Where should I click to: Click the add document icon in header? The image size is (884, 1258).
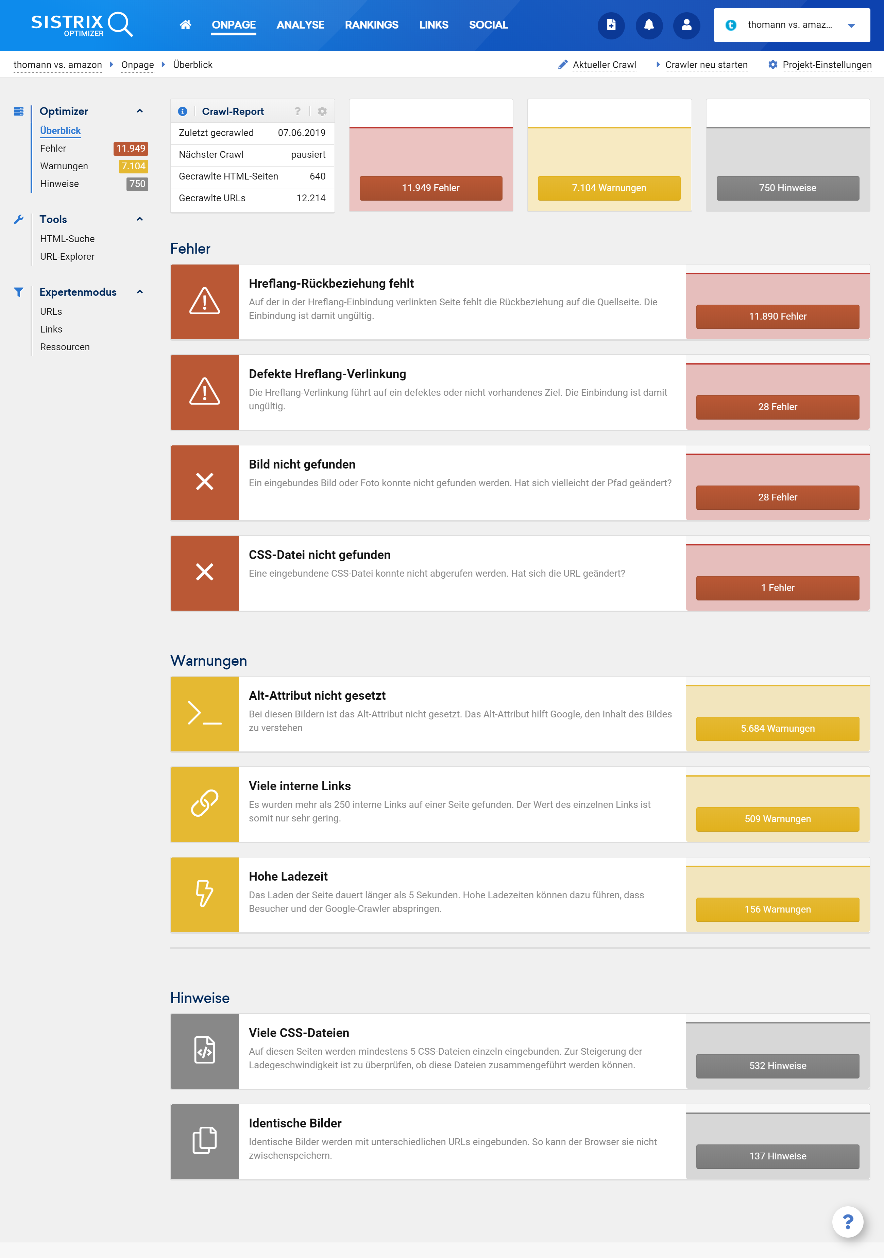pyautogui.click(x=611, y=25)
